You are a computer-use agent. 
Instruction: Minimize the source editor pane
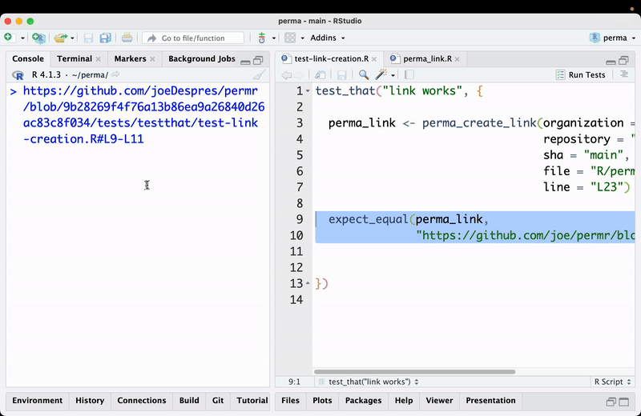coord(611,62)
